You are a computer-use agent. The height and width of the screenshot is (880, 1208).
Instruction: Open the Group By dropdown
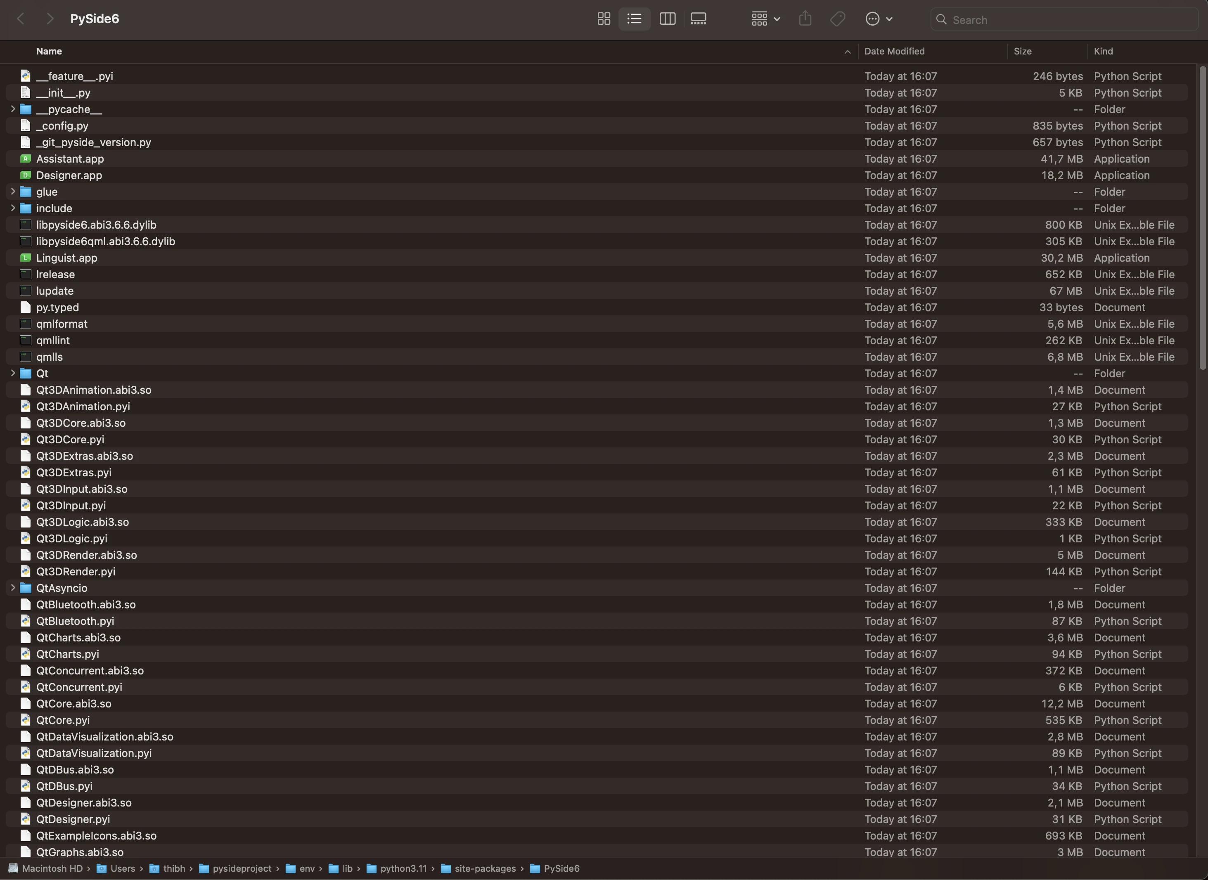coord(766,19)
